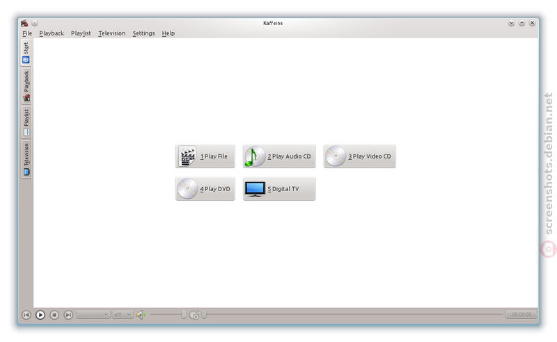Open the Playlist menu
This screenshot has height=342, width=557.
click(x=81, y=33)
